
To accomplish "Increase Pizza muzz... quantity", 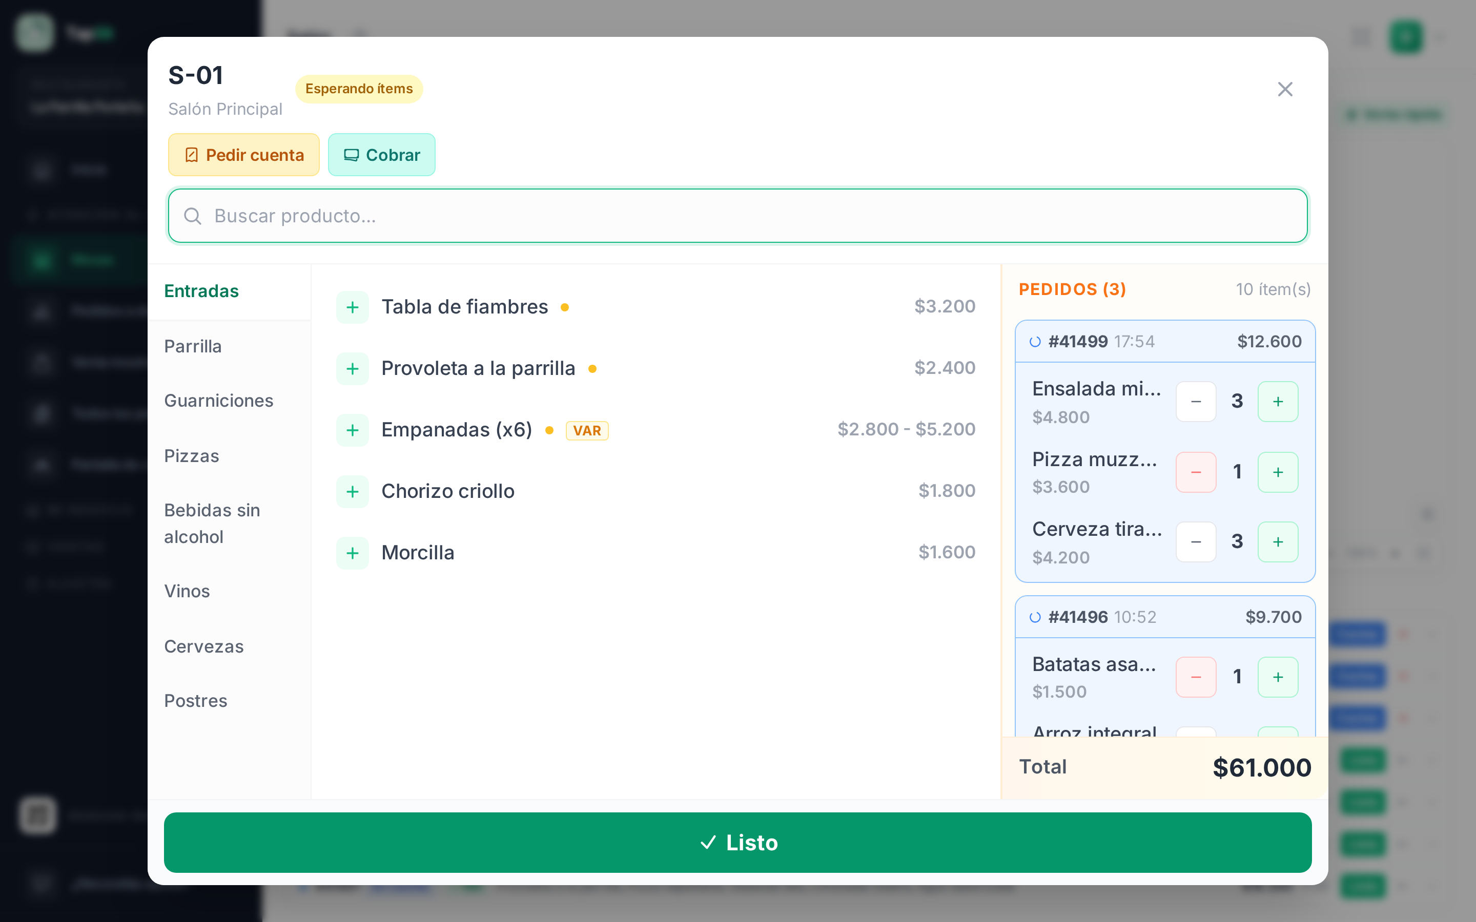I will (1278, 472).
